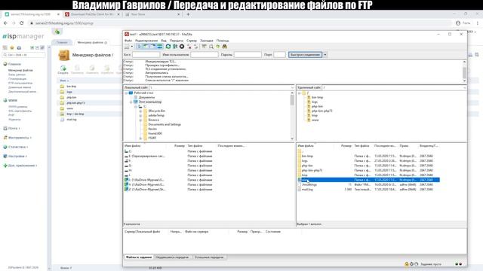This screenshot has width=483, height=271.
Task: Open the Редактирование menu
Action: [146, 41]
